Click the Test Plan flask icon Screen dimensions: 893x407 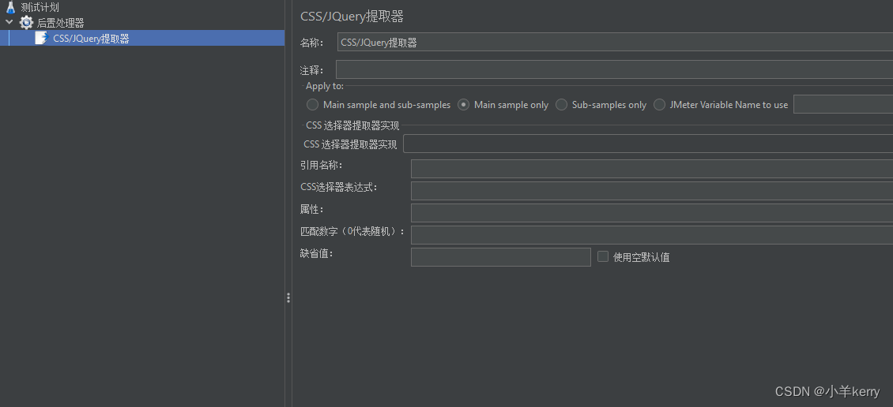point(10,7)
